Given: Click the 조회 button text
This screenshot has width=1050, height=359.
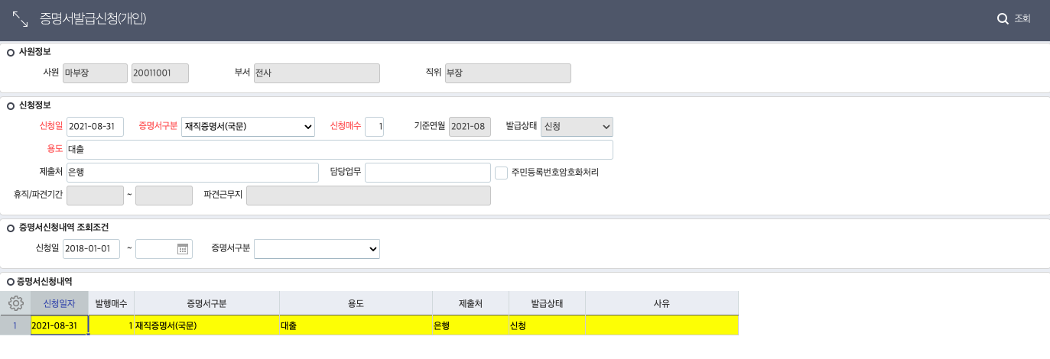Looking at the screenshot, I should 1022,19.
